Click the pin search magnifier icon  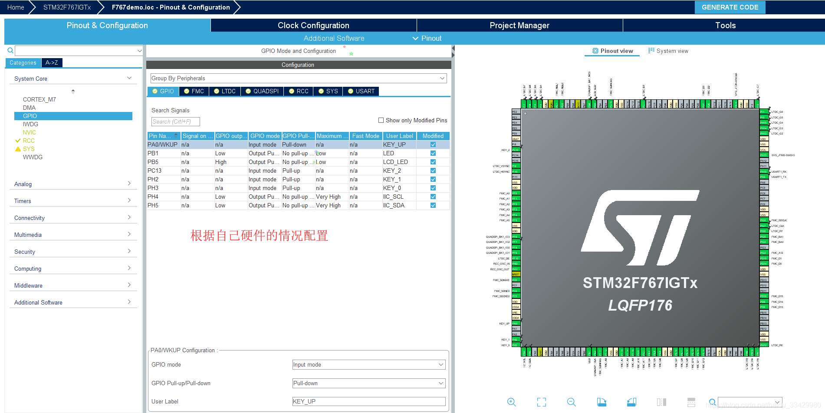click(712, 402)
